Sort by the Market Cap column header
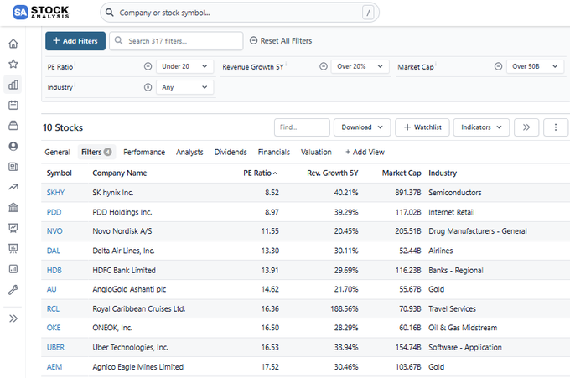 coord(402,173)
